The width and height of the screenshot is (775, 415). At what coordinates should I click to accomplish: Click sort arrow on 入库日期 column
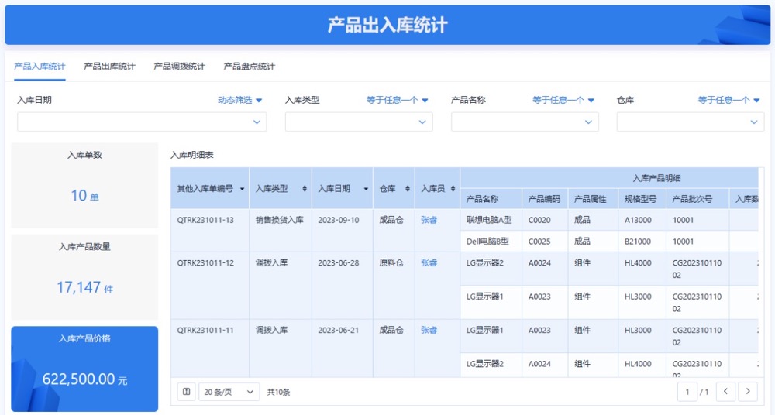tap(366, 189)
